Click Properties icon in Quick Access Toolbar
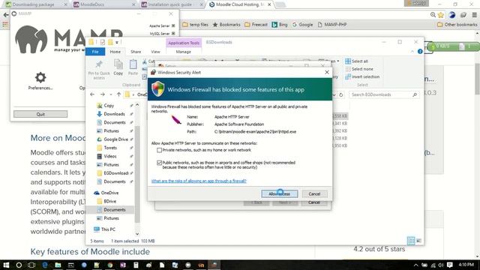This screenshot has width=480, height=270. pos(103,42)
